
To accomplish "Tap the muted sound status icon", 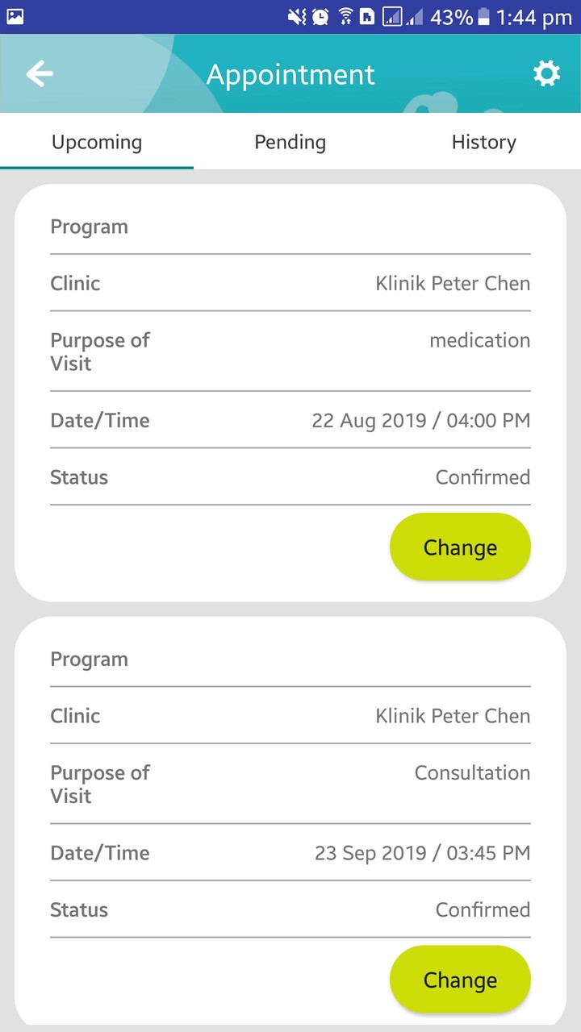I will (297, 17).
